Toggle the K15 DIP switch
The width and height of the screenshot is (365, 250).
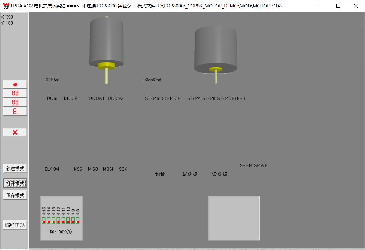[x=44, y=221]
